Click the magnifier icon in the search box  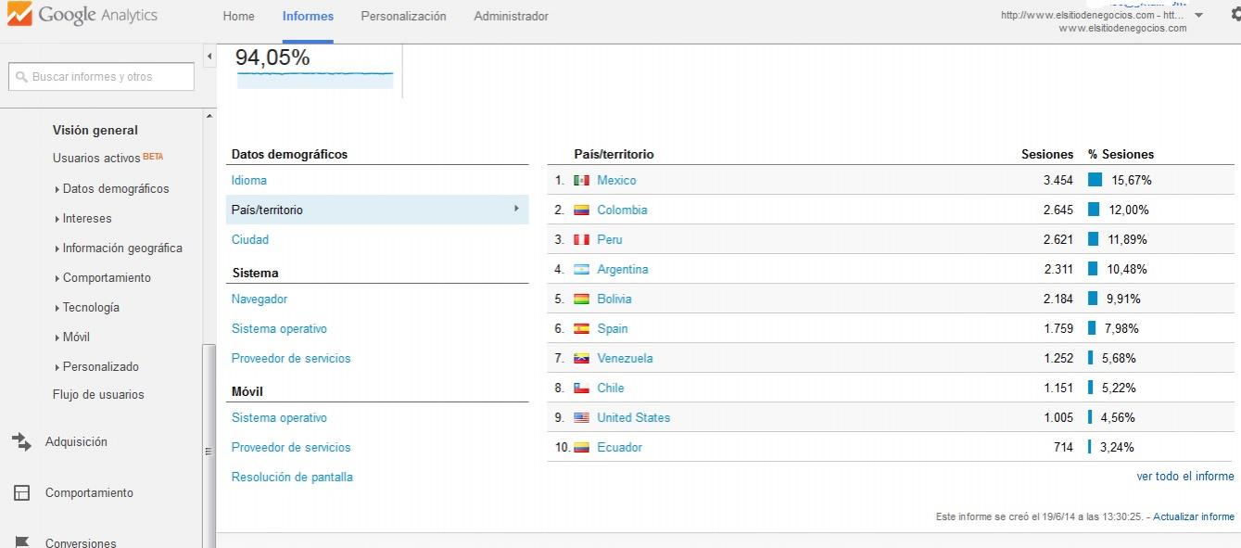22,77
